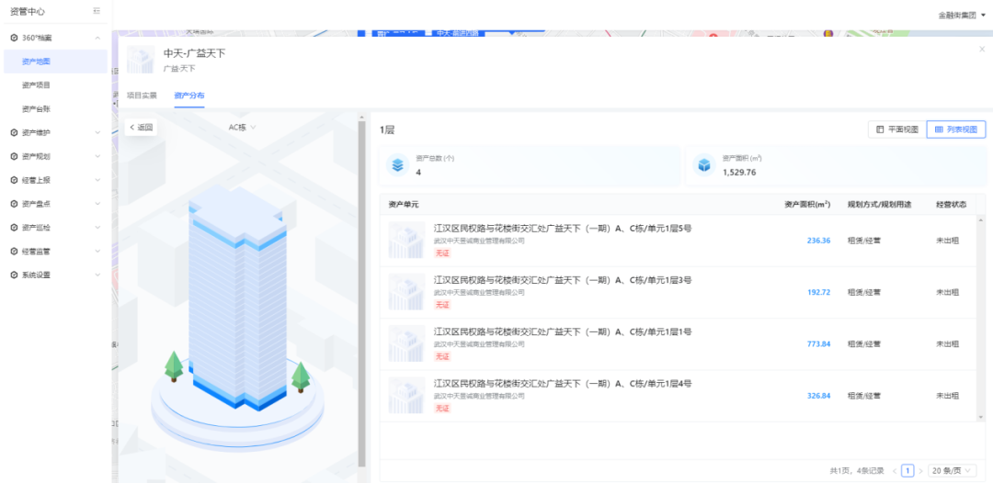Click the 资产维护 sidebar icon
993x483 pixels.
[x=14, y=133]
